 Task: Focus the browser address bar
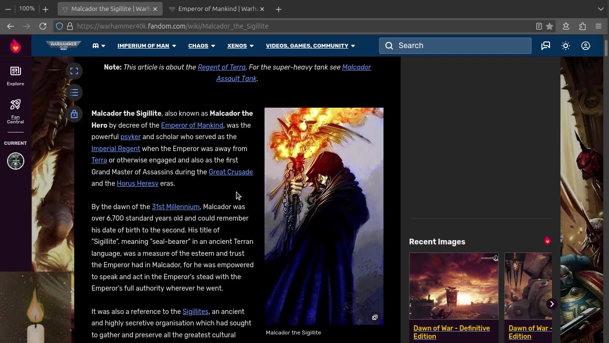click(x=304, y=26)
